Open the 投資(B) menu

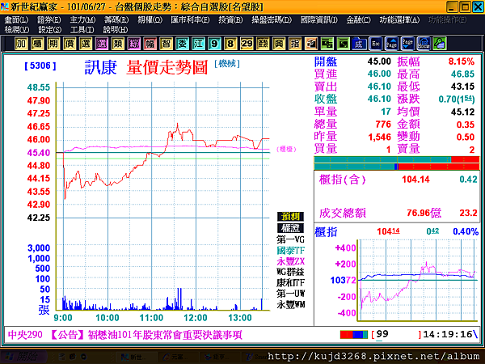pos(230,20)
